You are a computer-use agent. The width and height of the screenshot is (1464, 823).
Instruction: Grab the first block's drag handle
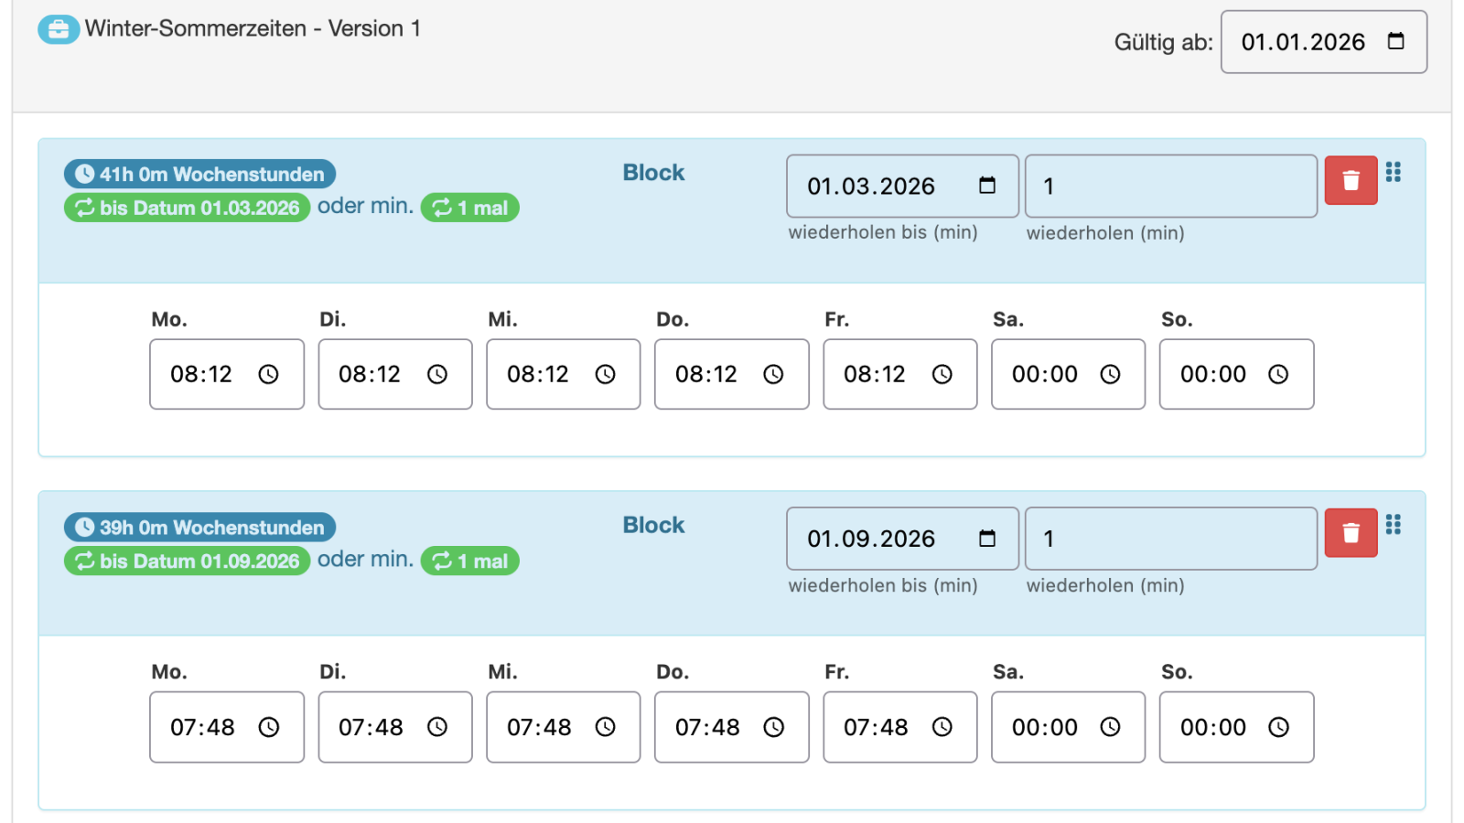coord(1394,172)
